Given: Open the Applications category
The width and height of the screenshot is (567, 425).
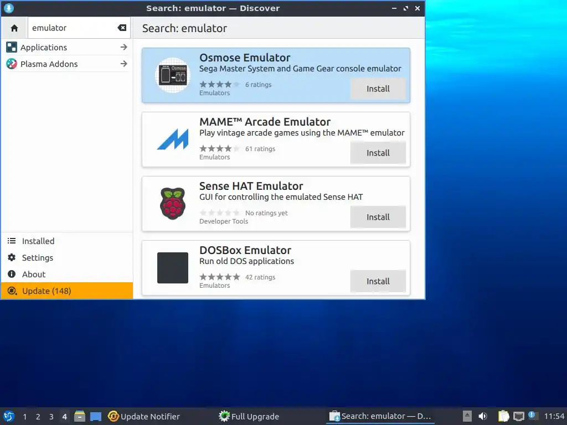Looking at the screenshot, I should click(x=67, y=48).
